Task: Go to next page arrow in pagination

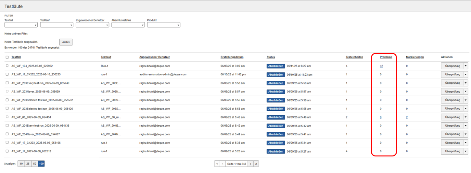Action: 250,164
